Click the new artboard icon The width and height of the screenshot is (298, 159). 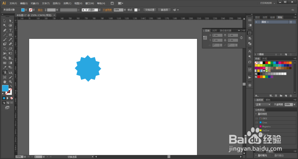click(x=286, y=54)
